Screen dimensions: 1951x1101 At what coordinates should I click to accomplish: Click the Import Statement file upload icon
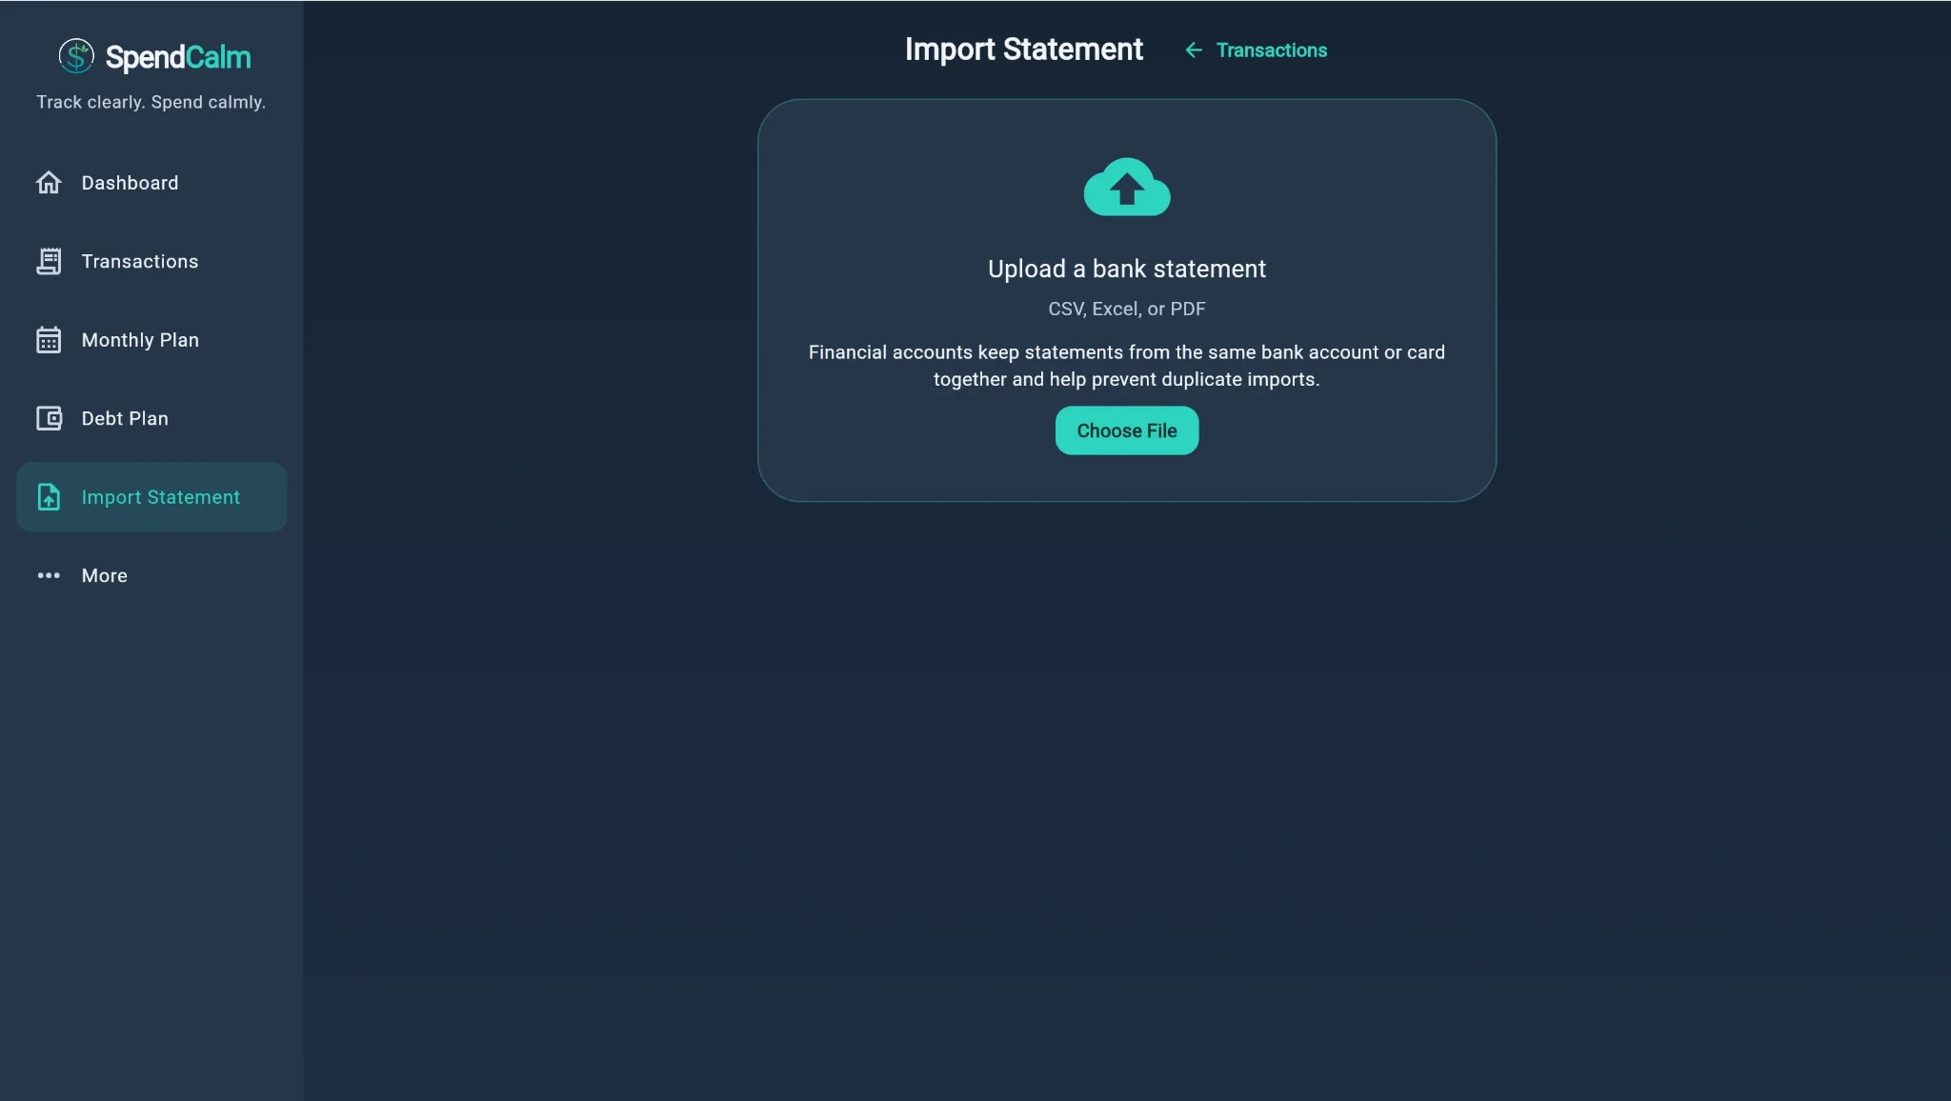pos(49,497)
